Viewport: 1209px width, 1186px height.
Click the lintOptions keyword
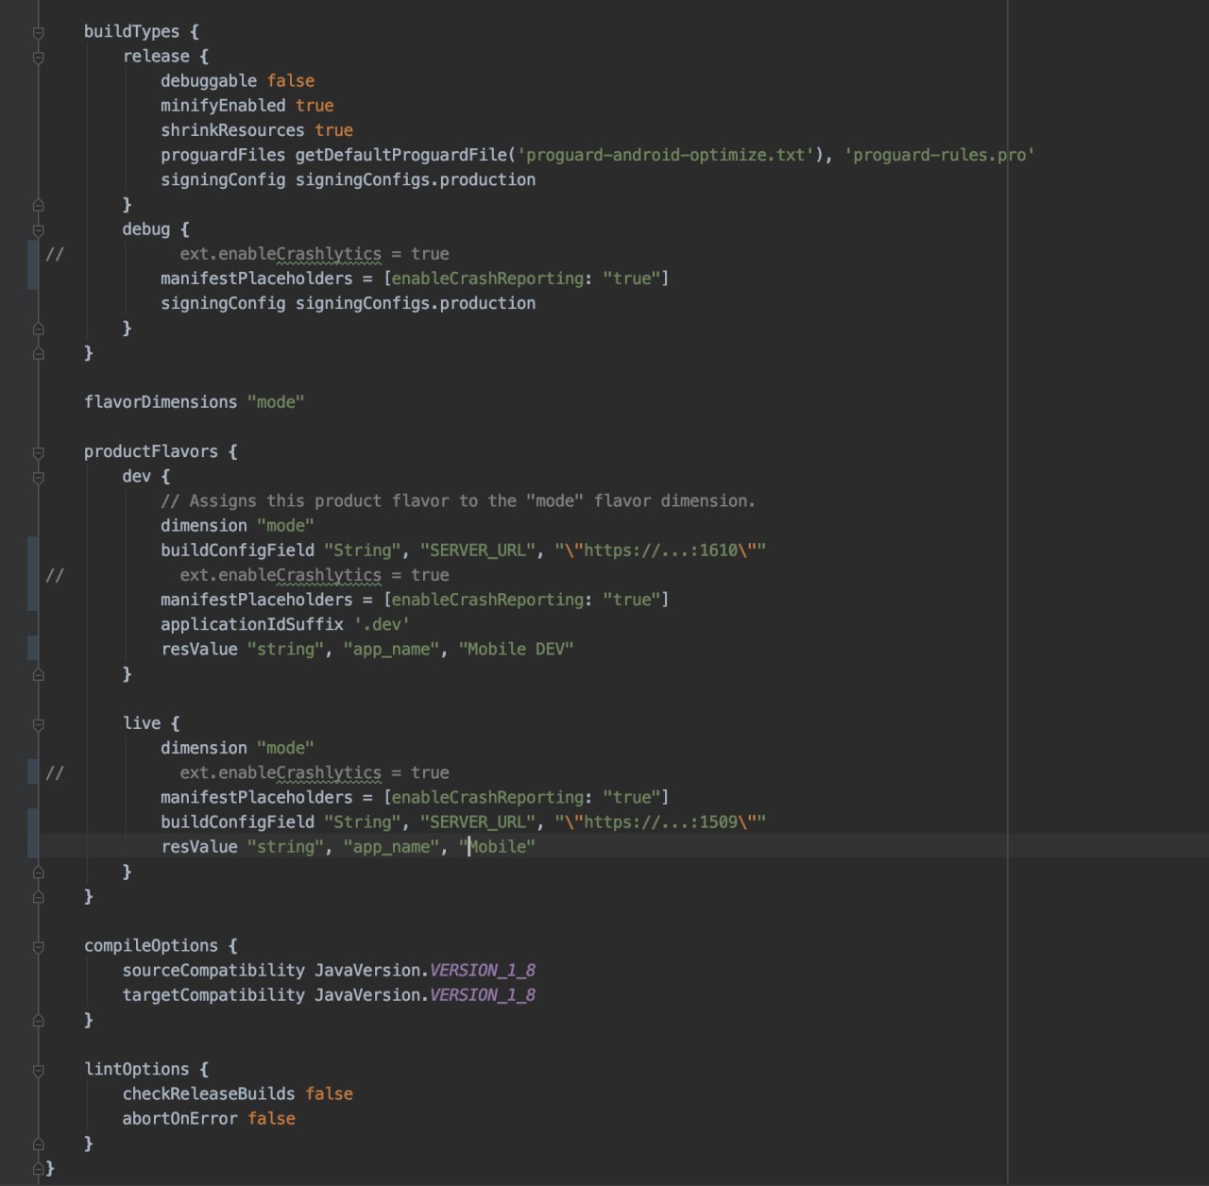(137, 1070)
